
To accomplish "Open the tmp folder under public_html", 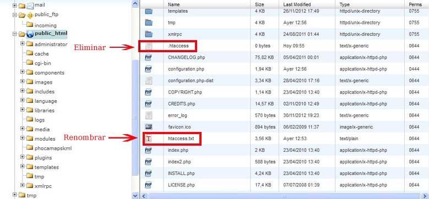I will click(x=39, y=176).
